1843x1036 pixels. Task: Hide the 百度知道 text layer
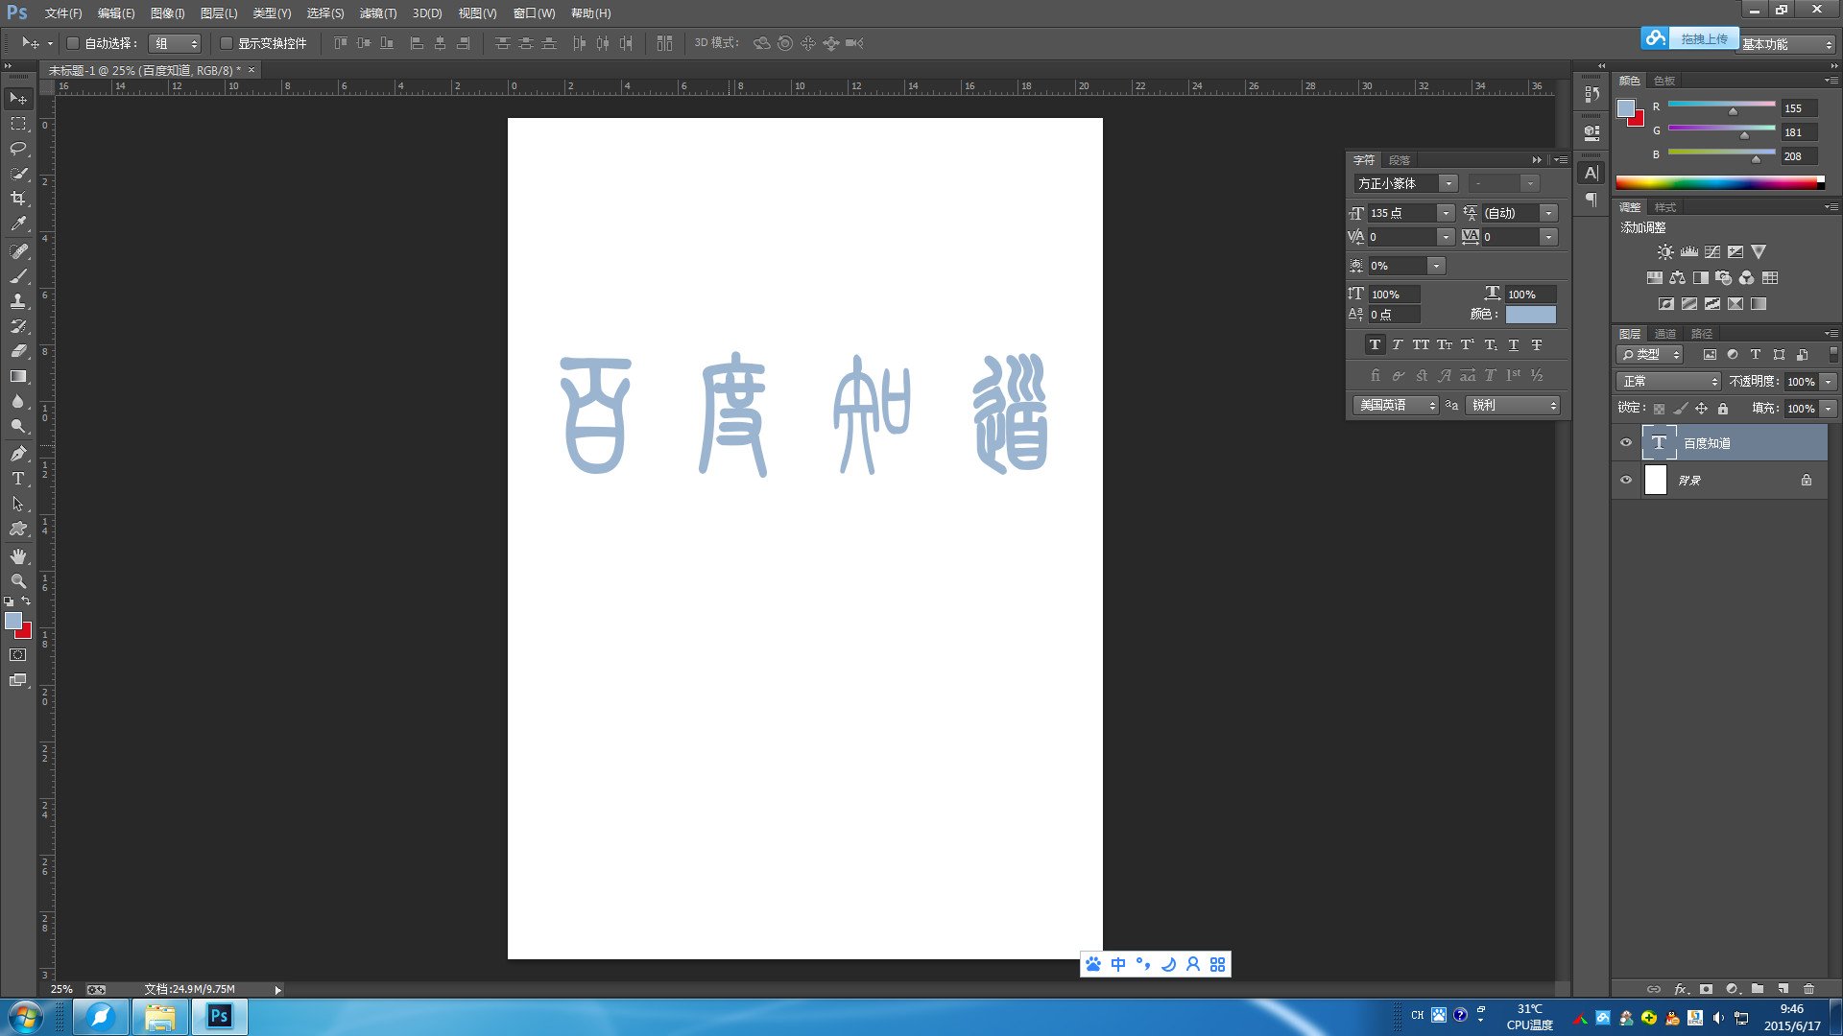click(1626, 442)
